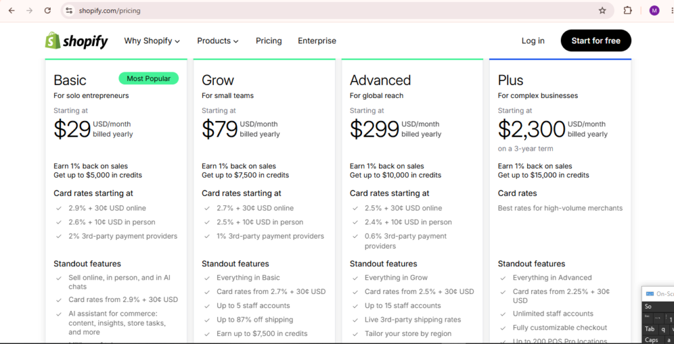Click "Everything in Advanced" feature
This screenshot has height=344, width=674.
click(552, 278)
